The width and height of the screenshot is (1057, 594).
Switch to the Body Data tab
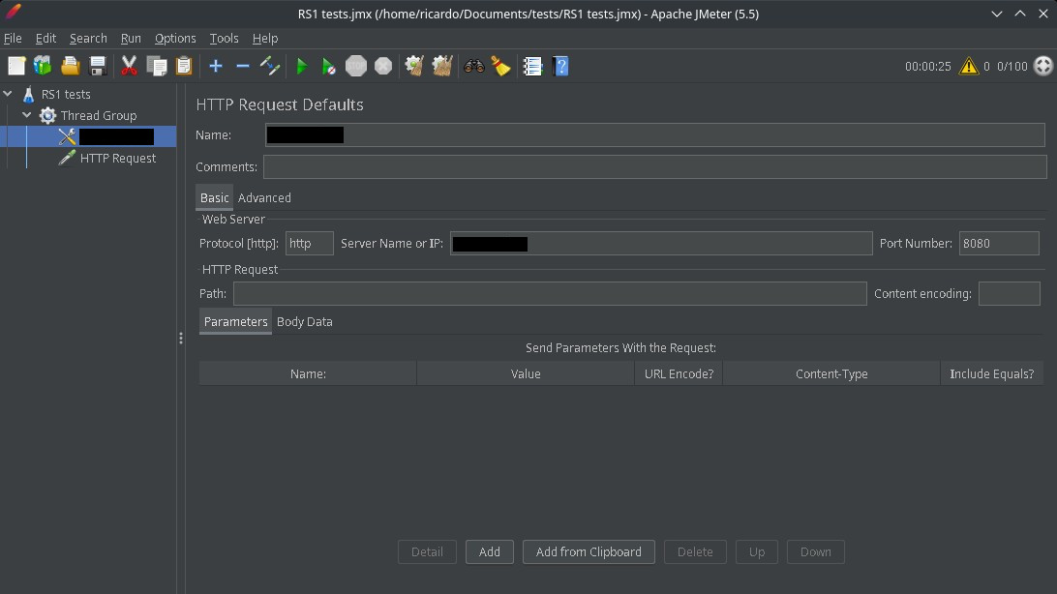[x=305, y=321]
